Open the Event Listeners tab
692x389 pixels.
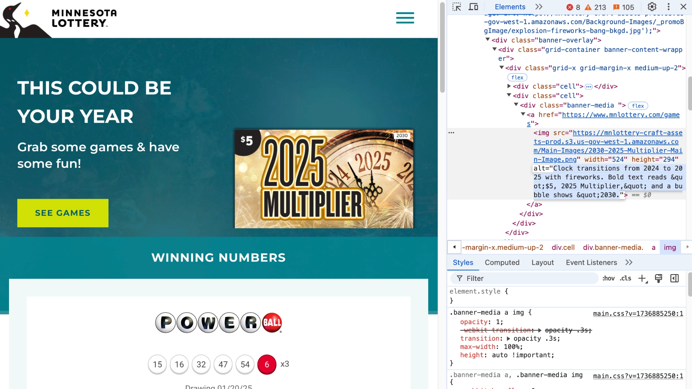(591, 263)
